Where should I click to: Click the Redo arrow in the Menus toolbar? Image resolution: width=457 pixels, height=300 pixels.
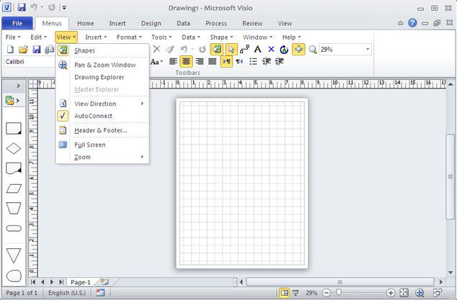(203, 50)
